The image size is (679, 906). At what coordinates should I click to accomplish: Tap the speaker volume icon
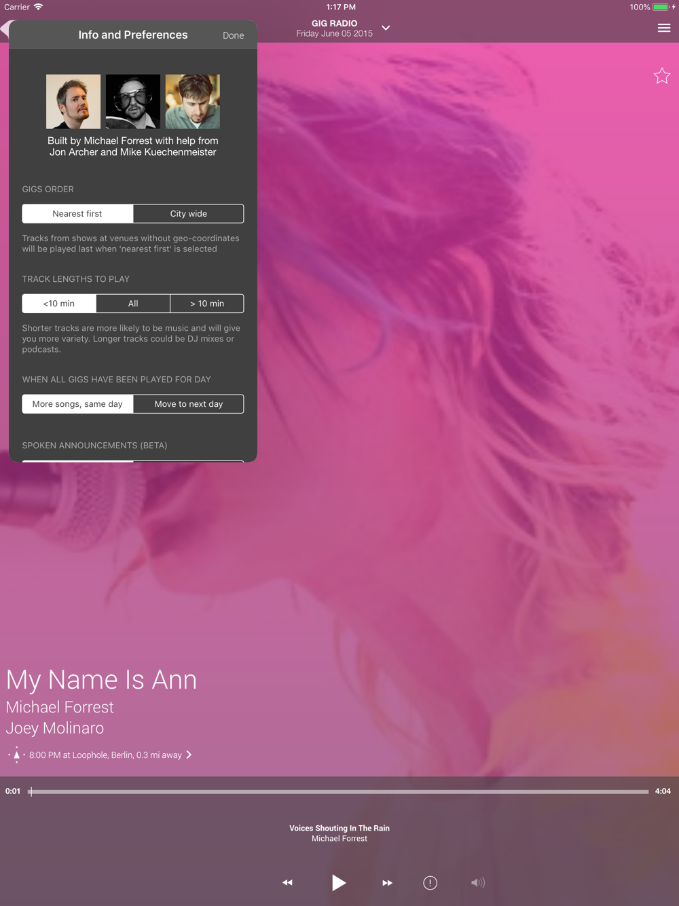[x=477, y=882]
